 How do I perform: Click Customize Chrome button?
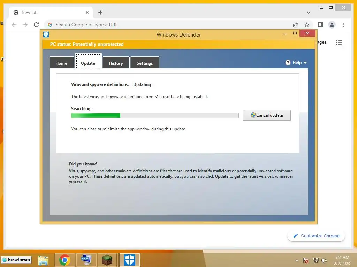(x=316, y=236)
